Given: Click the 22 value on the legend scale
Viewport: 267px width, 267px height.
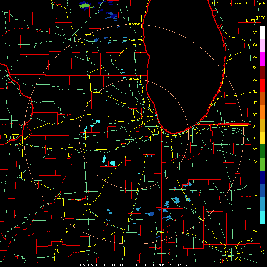Looking at the screenshot, I should coord(255,161).
